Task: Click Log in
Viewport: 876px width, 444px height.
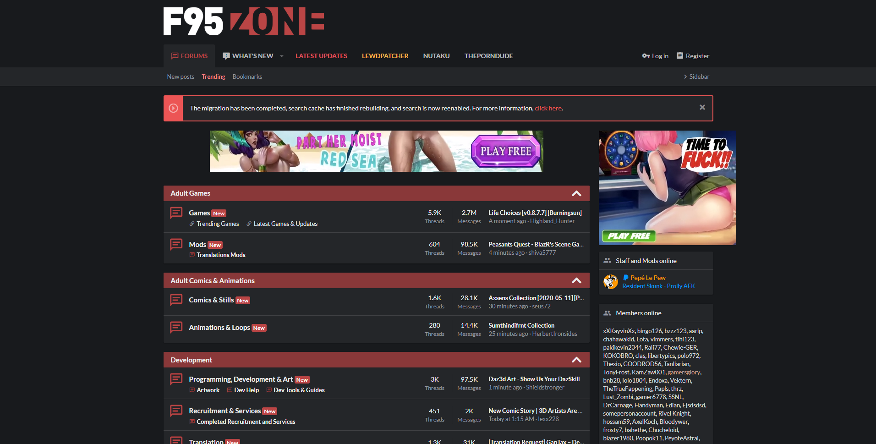Action: [x=655, y=56]
